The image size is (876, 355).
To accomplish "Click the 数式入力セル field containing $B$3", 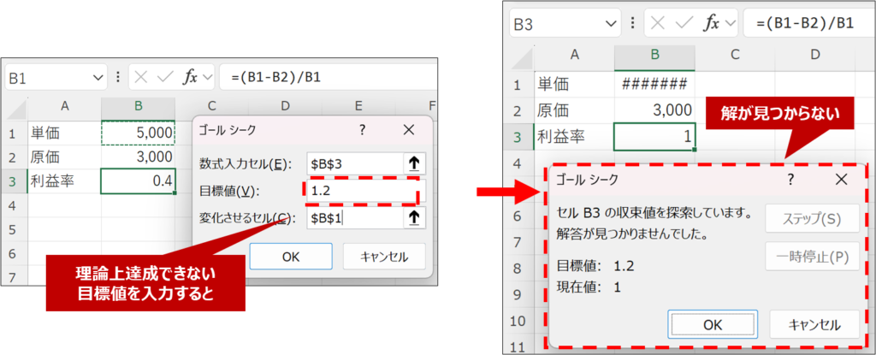I will pyautogui.click(x=352, y=163).
